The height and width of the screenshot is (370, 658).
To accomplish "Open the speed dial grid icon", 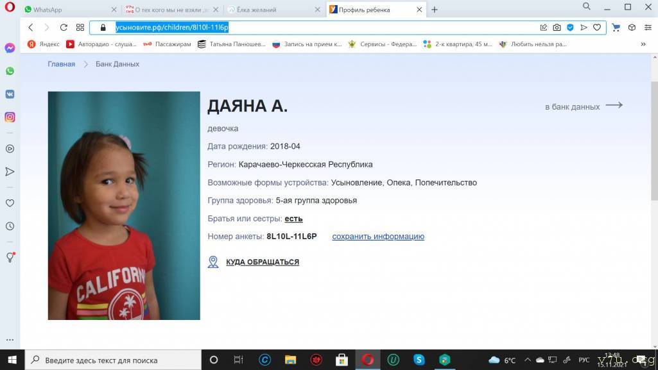I will click(80, 28).
